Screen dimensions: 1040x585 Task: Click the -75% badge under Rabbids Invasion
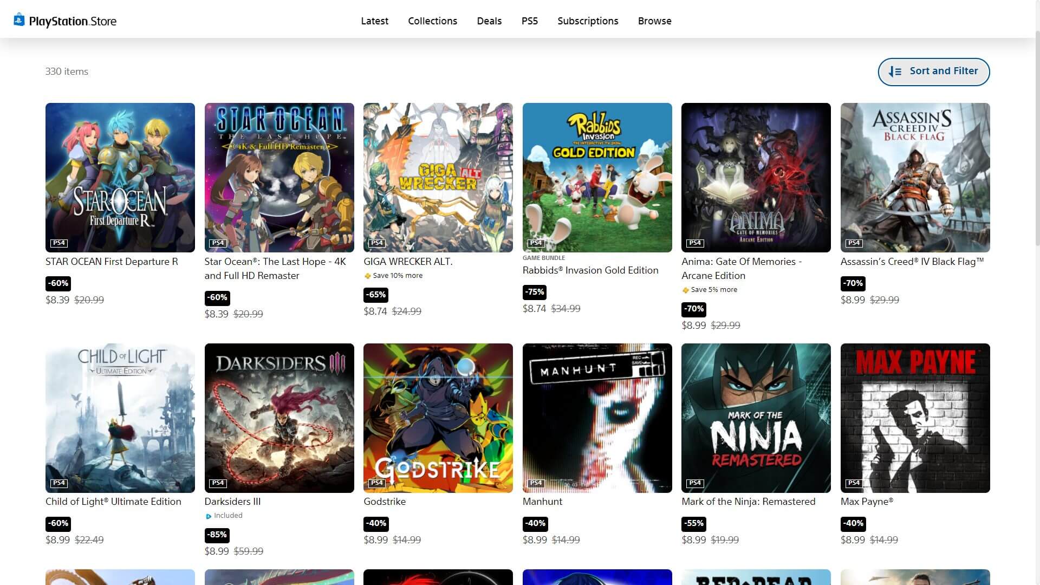[535, 292]
